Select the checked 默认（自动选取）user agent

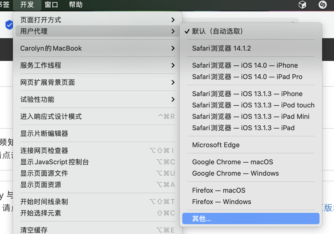tap(217, 32)
